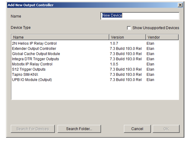Select the Tapko SIM-KNX device

click(x=25, y=74)
